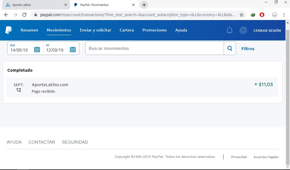Open SEGURIDAD footer link
This screenshot has width=290, height=170.
(75, 142)
